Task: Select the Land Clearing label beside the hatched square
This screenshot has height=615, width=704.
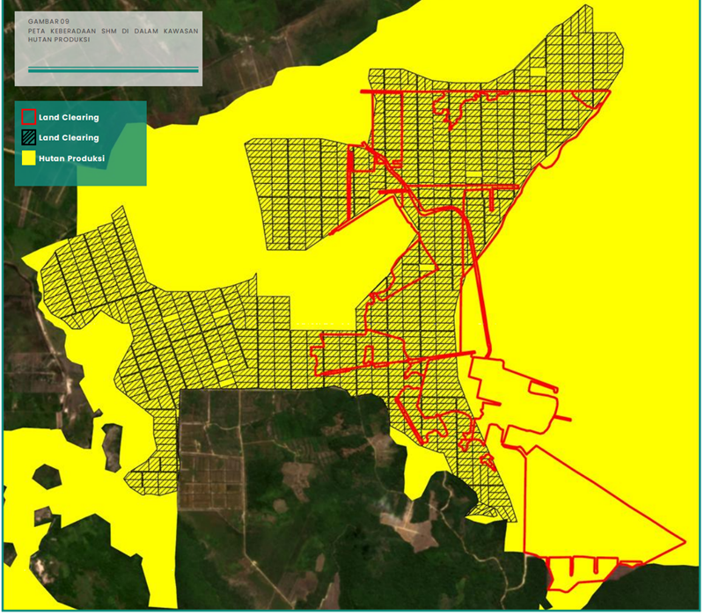Action: tap(69, 138)
